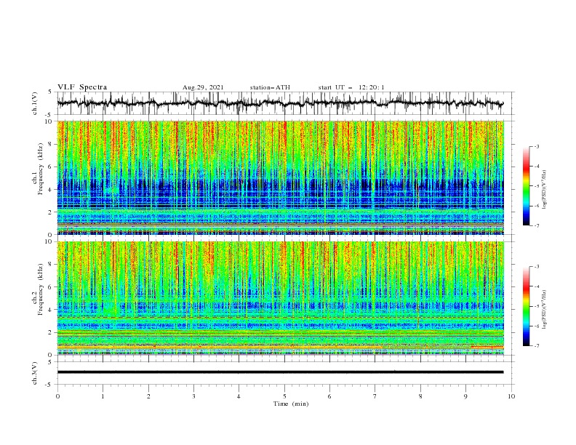Click the ch.1 'Frequency (kHz)' axis label
Image resolution: width=576 pixels, height=445 pixels.
tap(41, 169)
